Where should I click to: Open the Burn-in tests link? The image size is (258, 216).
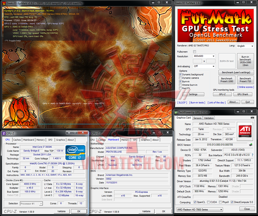pos(197,103)
